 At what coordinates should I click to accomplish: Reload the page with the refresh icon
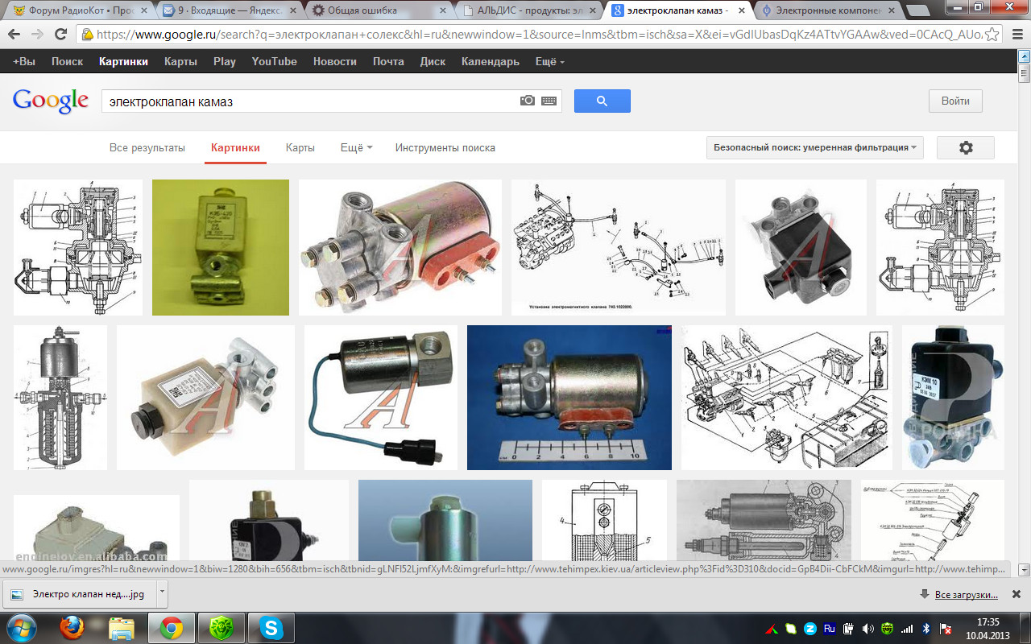[60, 35]
